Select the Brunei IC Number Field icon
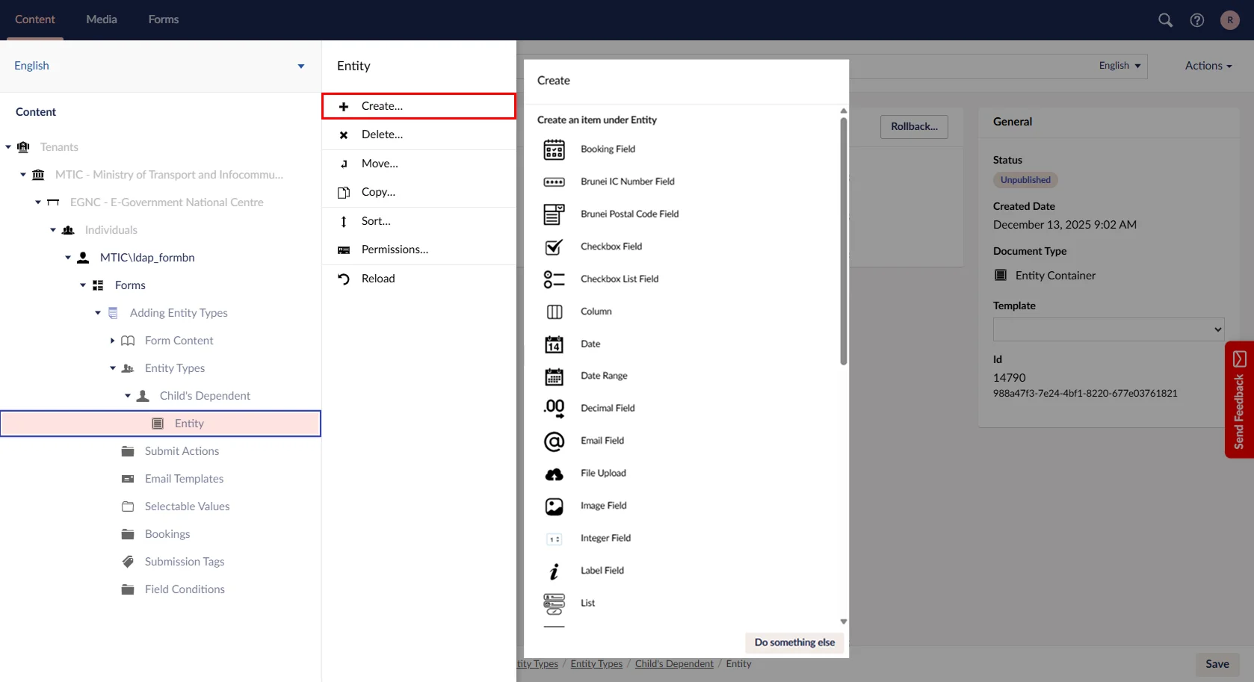Viewport: 1254px width, 682px height. pyautogui.click(x=554, y=182)
